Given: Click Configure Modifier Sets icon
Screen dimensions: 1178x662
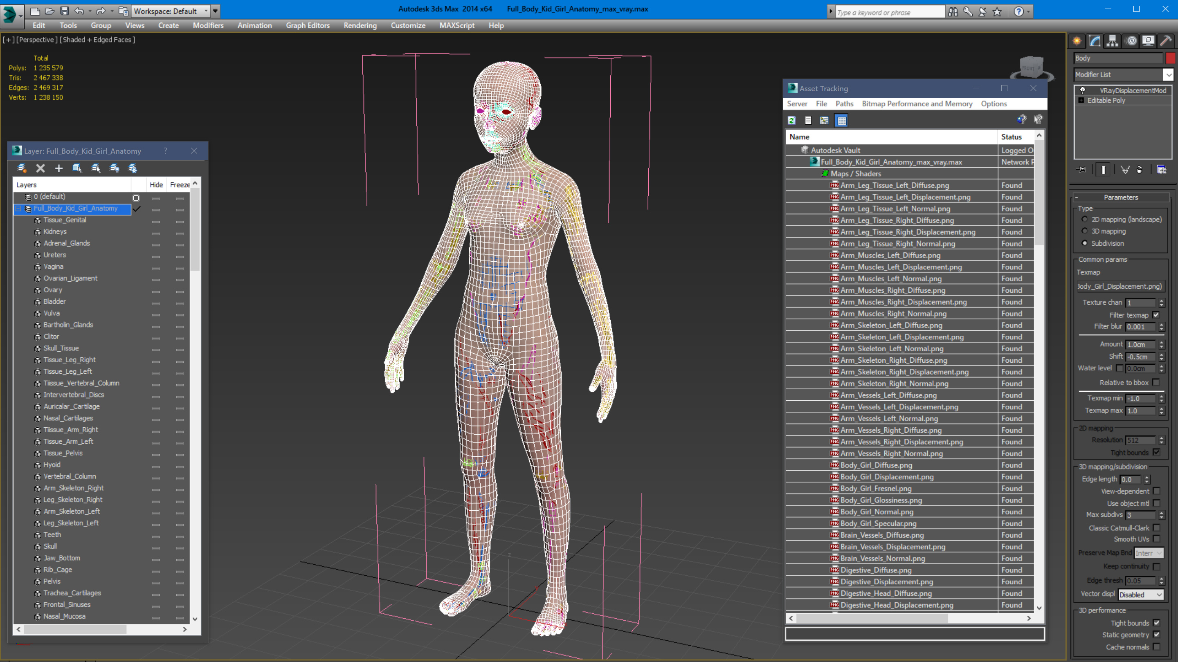Looking at the screenshot, I should [1161, 170].
